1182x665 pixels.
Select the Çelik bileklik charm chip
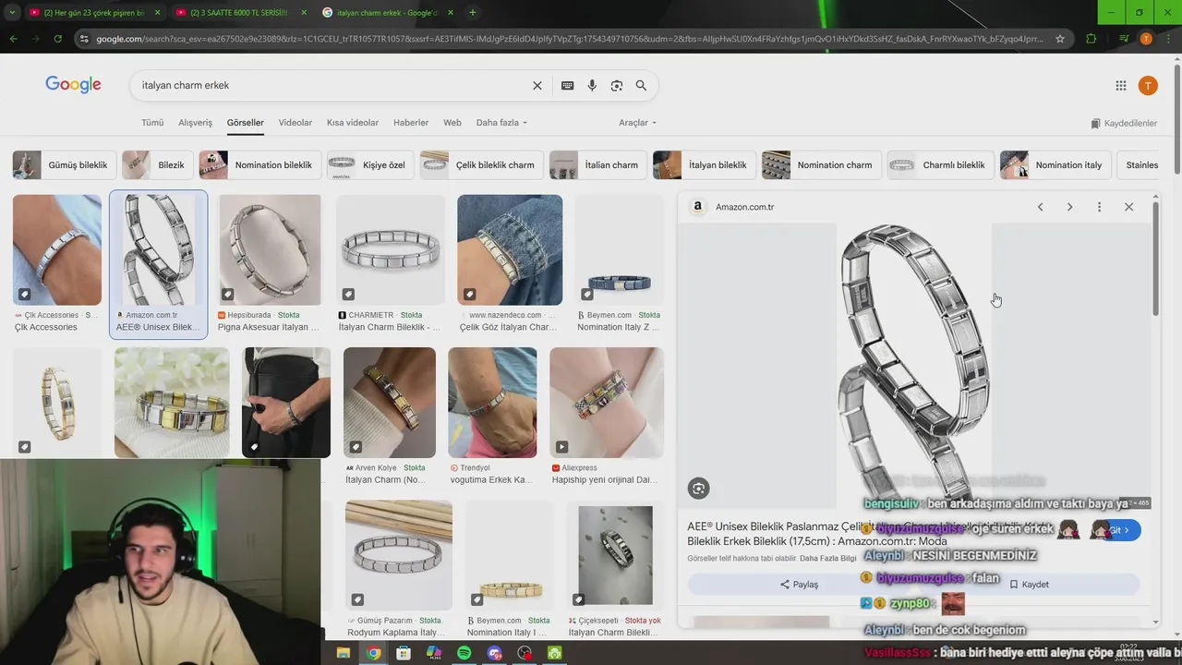(x=482, y=165)
